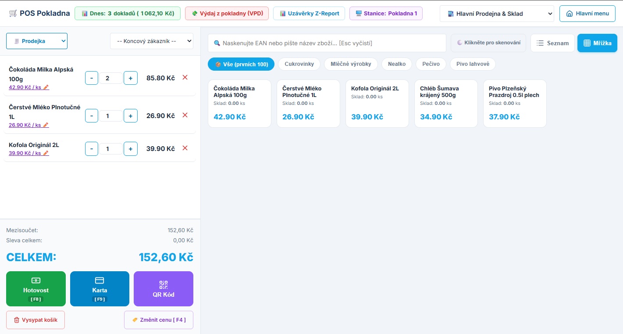Open Výdaj z pokladny (VPD)
Image resolution: width=623 pixels, height=334 pixels.
(227, 13)
